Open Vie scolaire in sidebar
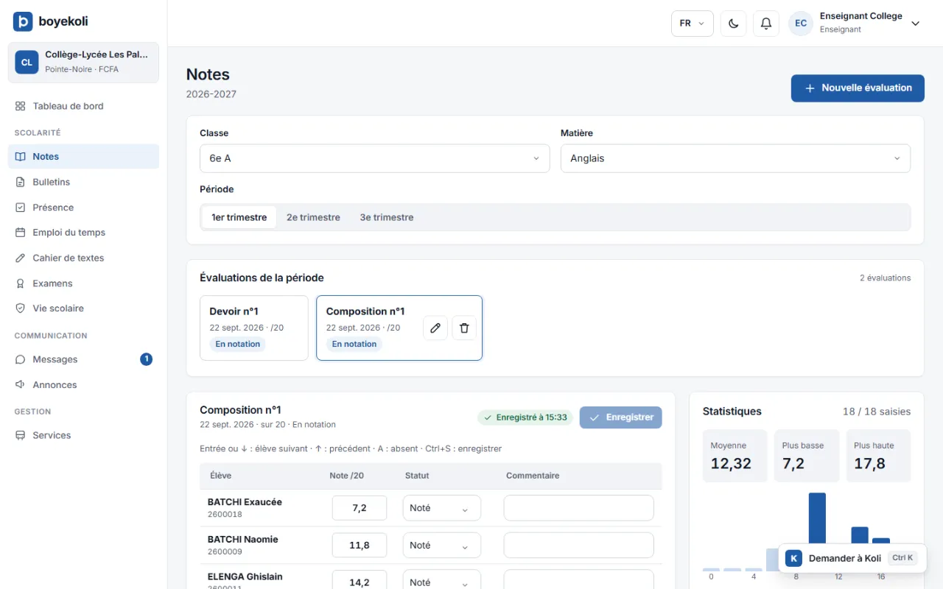The width and height of the screenshot is (943, 589). click(x=83, y=308)
